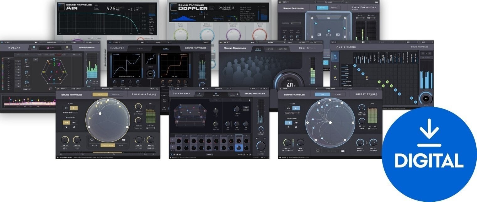Open Taps tab in inDelay

coord(50,48)
